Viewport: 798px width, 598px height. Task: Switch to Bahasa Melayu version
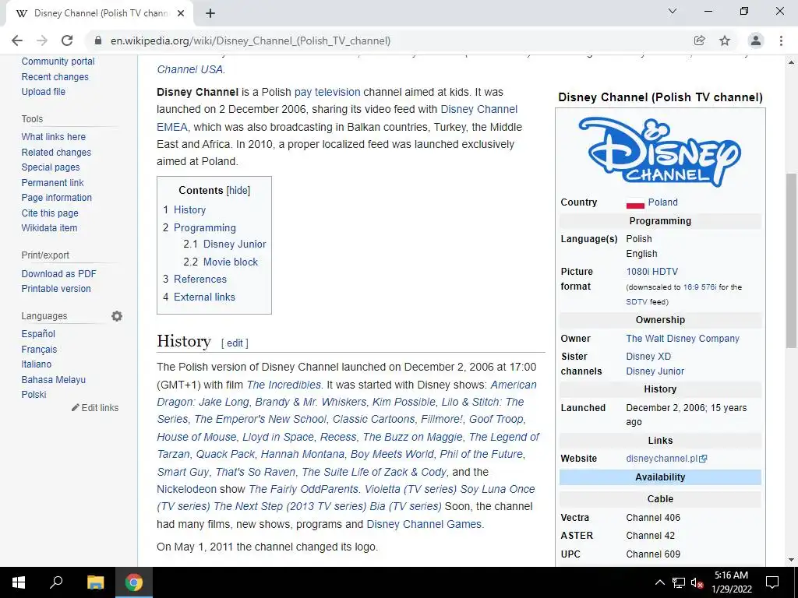(54, 379)
